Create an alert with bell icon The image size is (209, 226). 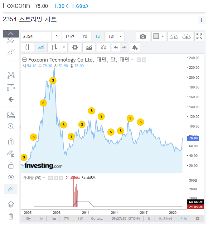(135, 47)
